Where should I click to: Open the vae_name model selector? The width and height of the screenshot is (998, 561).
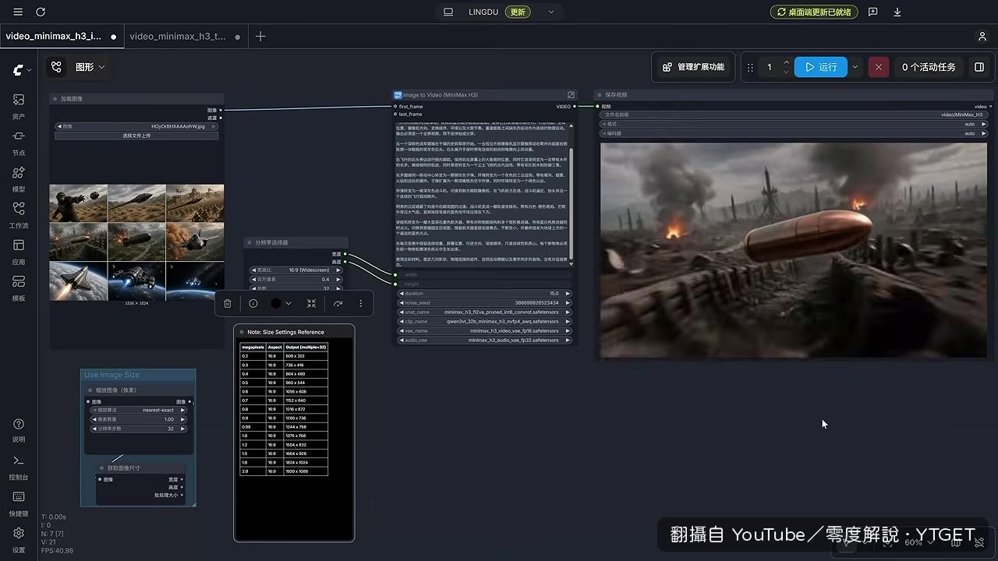(485, 330)
